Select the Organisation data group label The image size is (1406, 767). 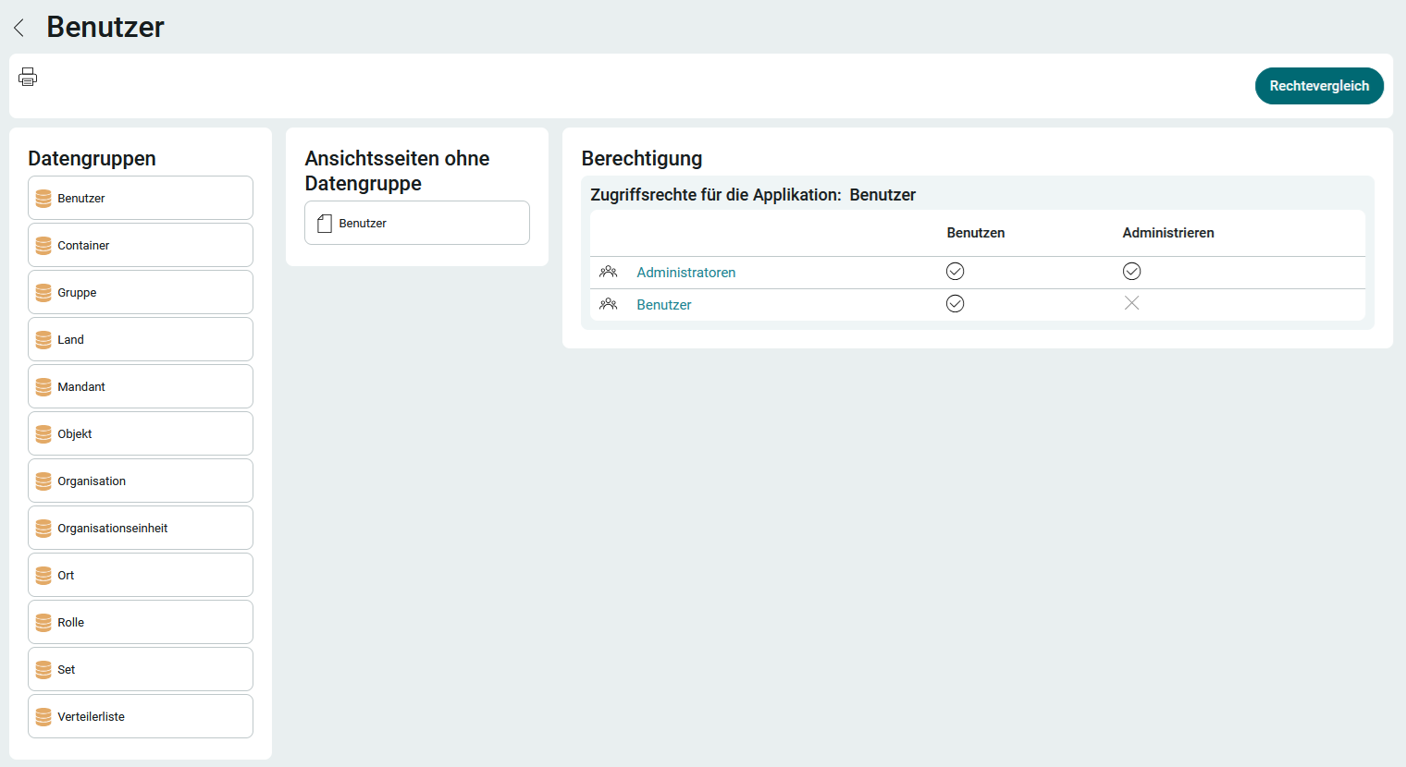[92, 481]
